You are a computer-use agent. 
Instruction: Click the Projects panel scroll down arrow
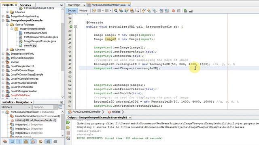[x=63, y=97]
